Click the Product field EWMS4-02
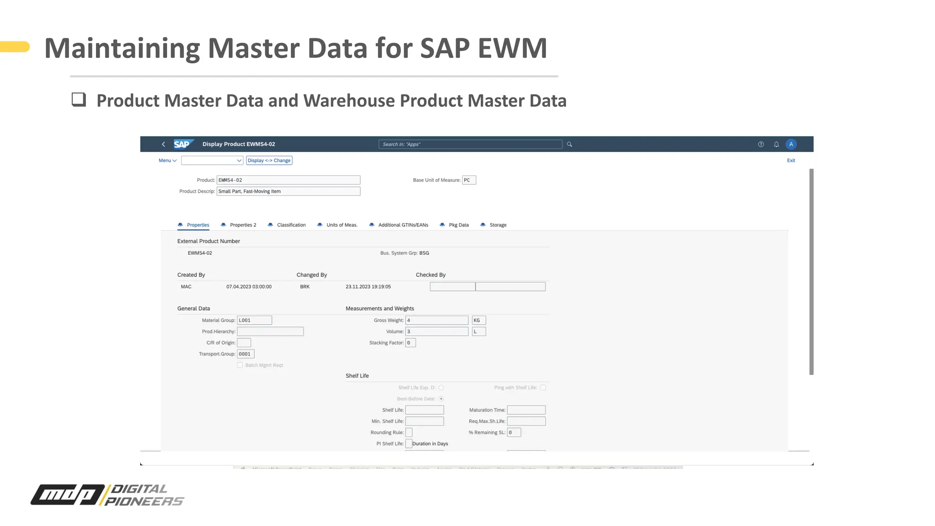This screenshot has width=935, height=526. click(289, 180)
